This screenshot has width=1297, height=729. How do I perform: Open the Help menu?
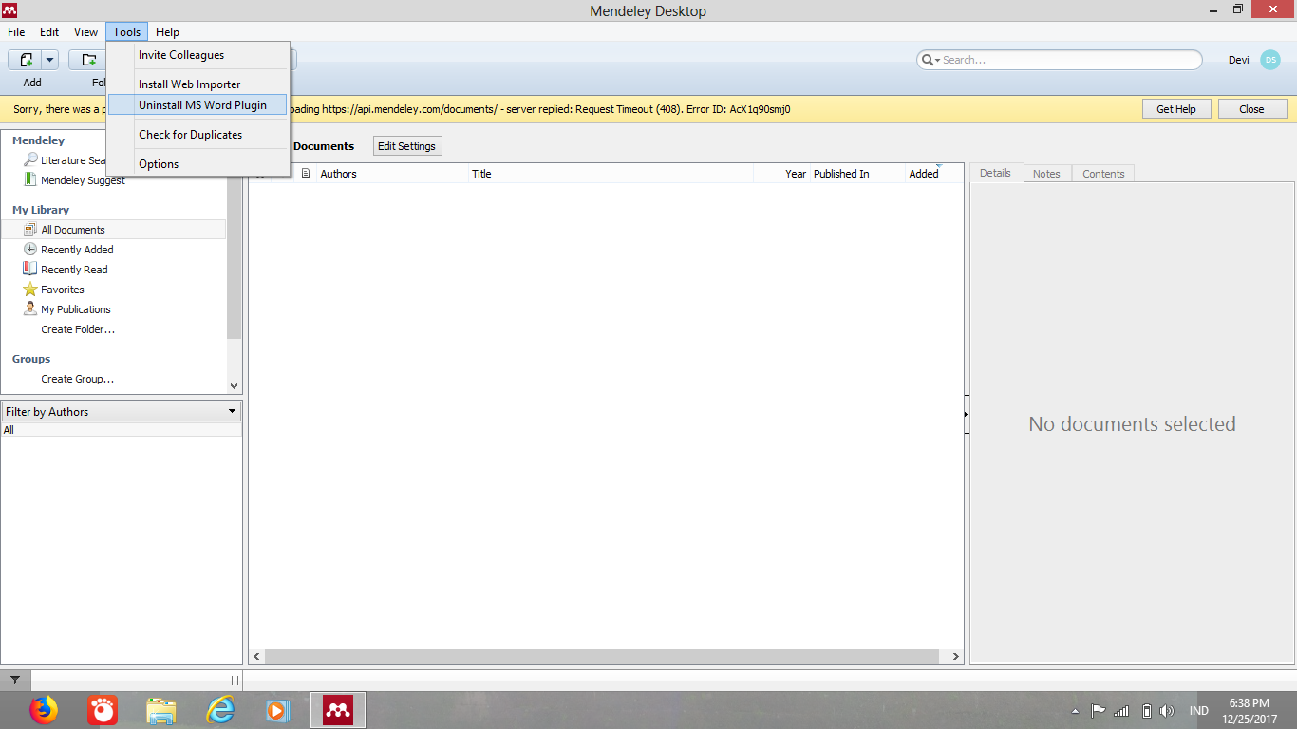tap(167, 32)
